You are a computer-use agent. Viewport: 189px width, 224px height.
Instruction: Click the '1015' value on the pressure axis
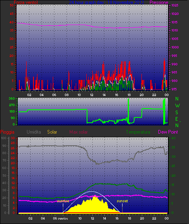[x=175, y=22]
